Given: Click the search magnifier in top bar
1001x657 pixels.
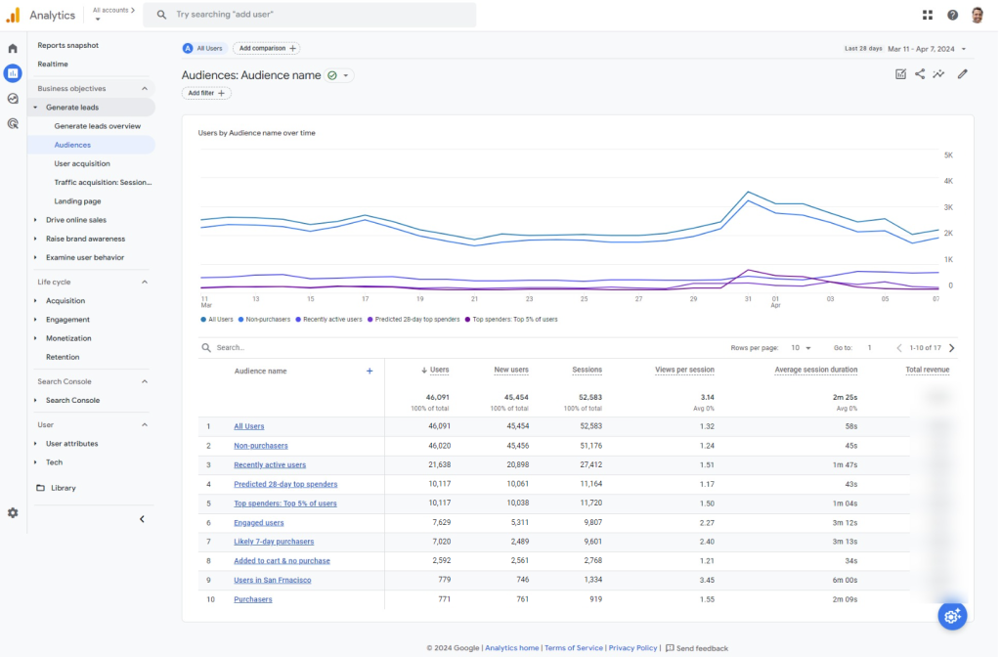Looking at the screenshot, I should 161,14.
